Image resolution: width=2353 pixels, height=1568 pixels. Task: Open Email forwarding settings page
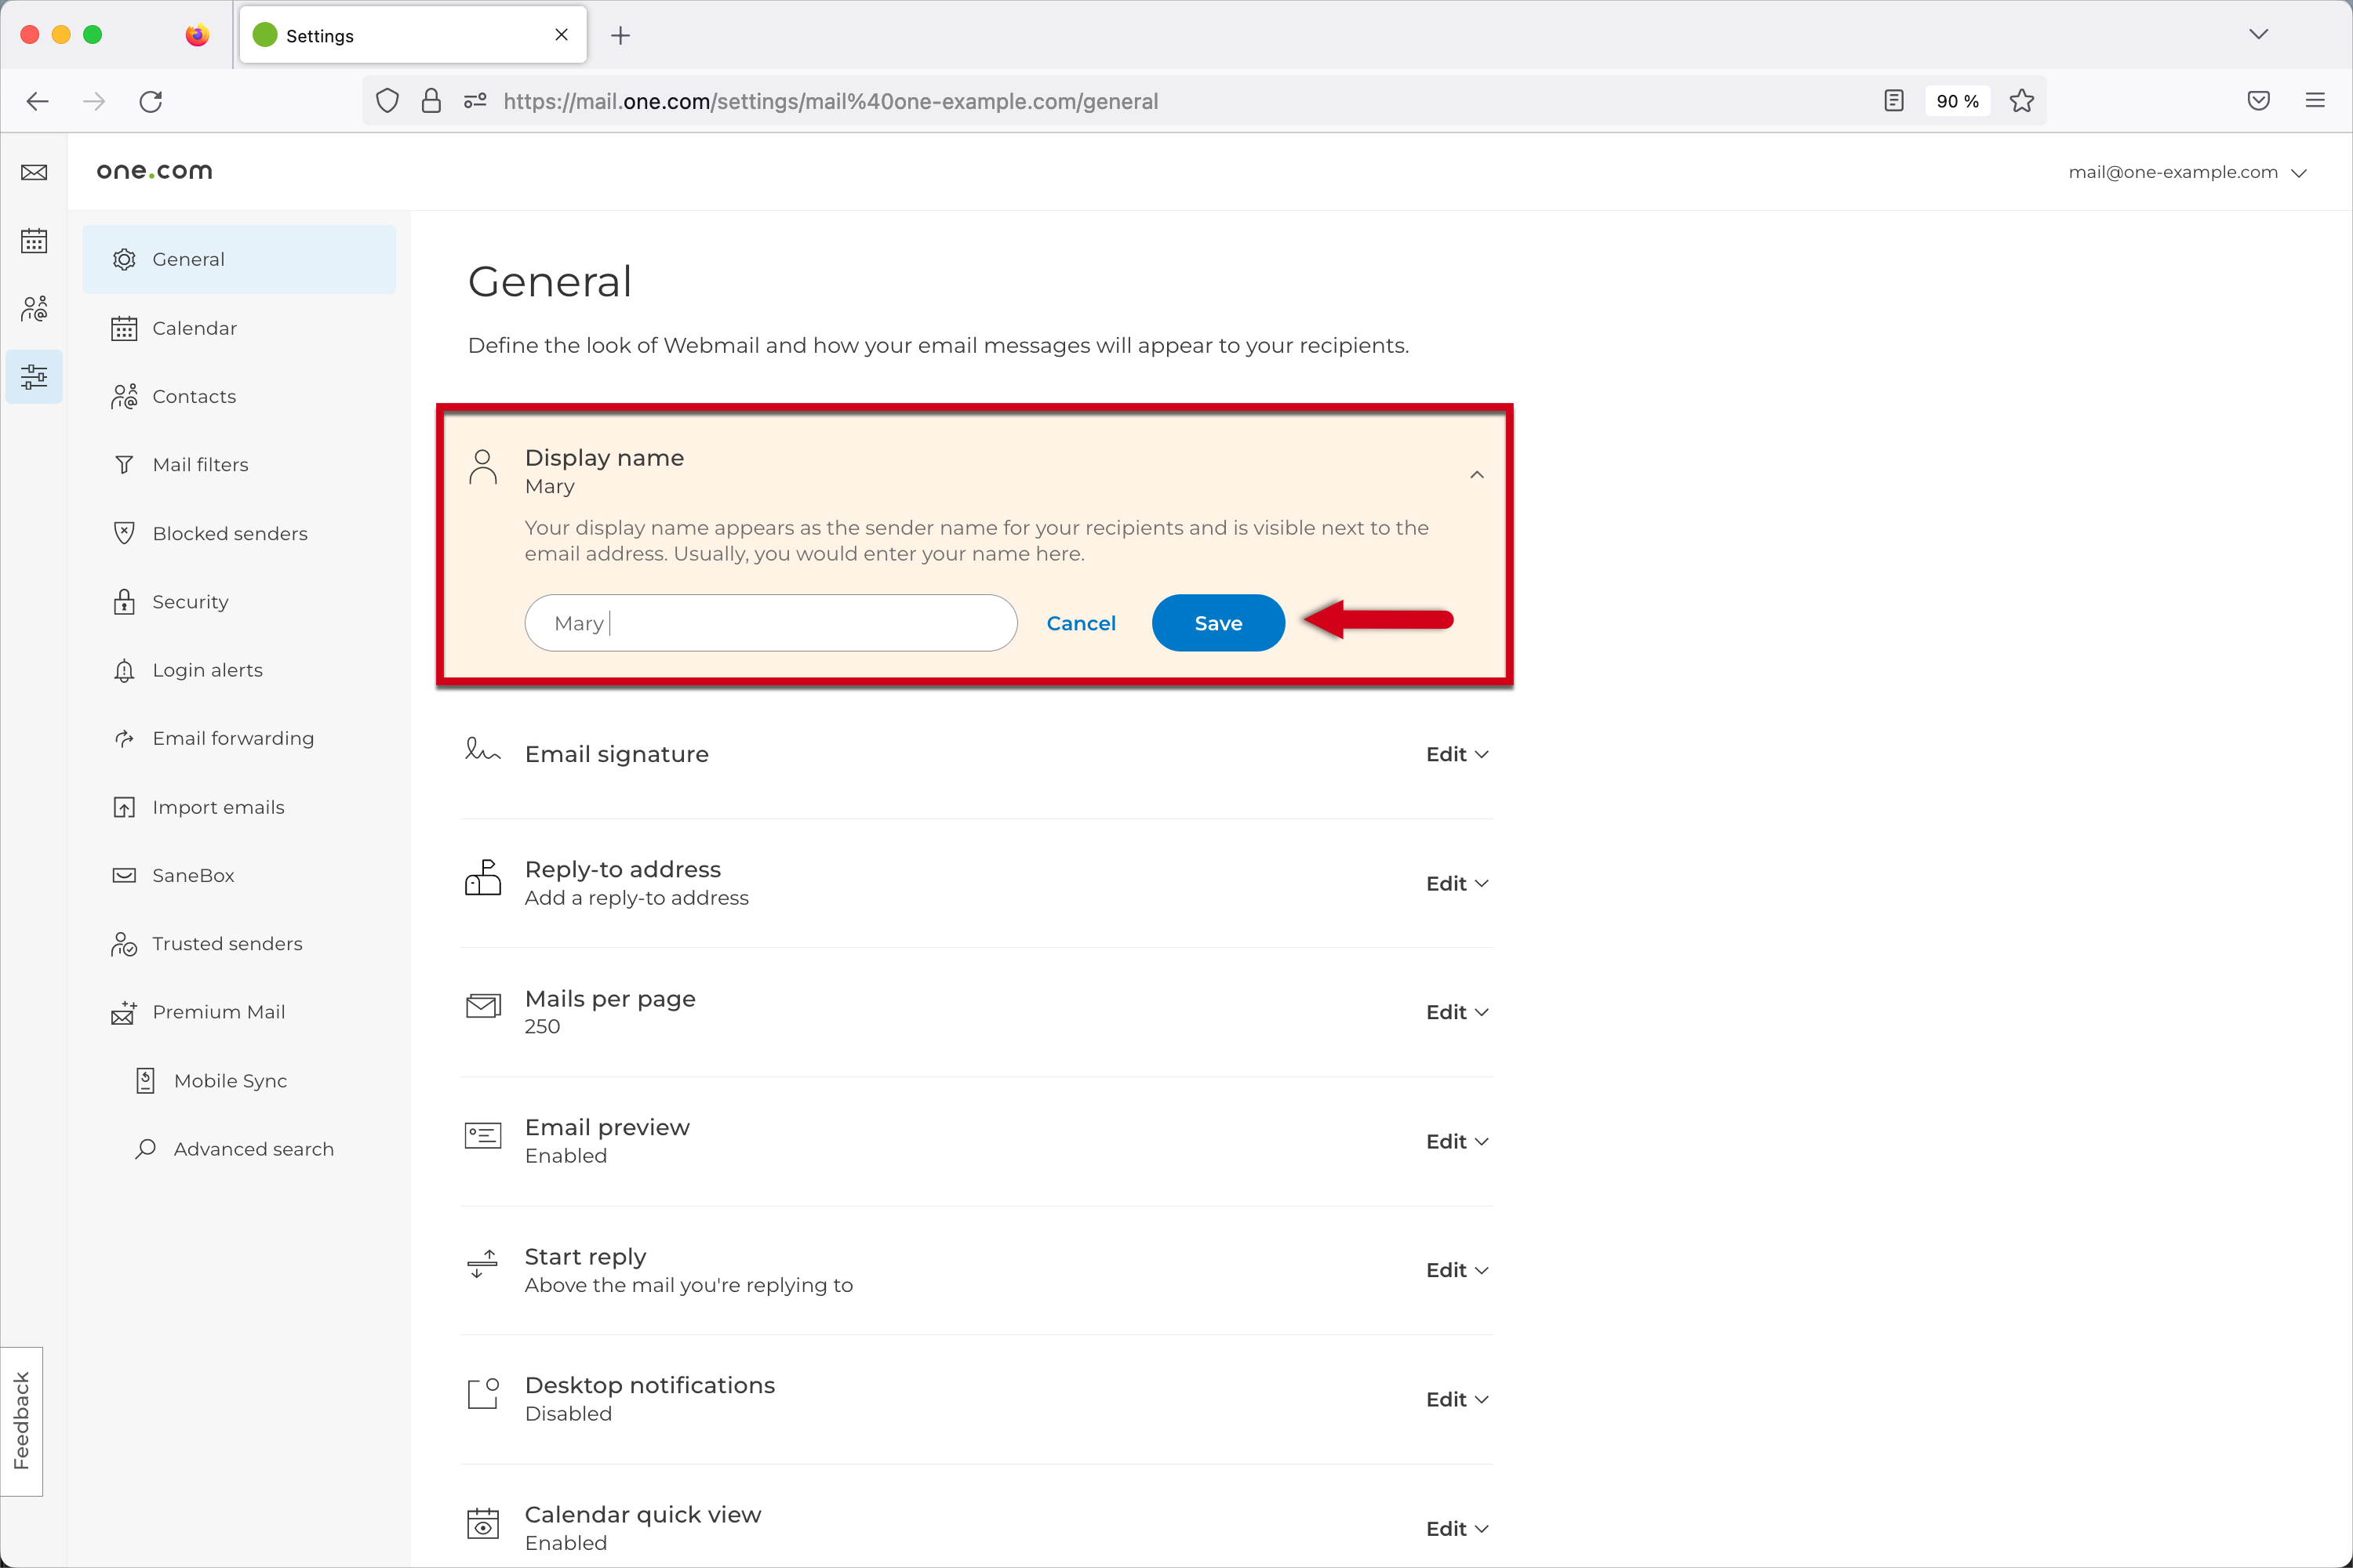pyautogui.click(x=232, y=738)
